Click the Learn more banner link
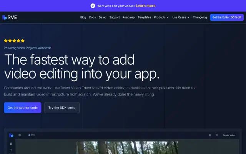The image size is (246, 154). point(146,6)
